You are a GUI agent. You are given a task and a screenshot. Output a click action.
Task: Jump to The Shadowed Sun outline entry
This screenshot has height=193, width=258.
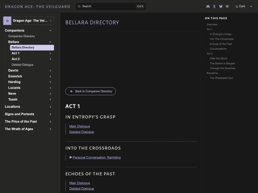coord(221,78)
